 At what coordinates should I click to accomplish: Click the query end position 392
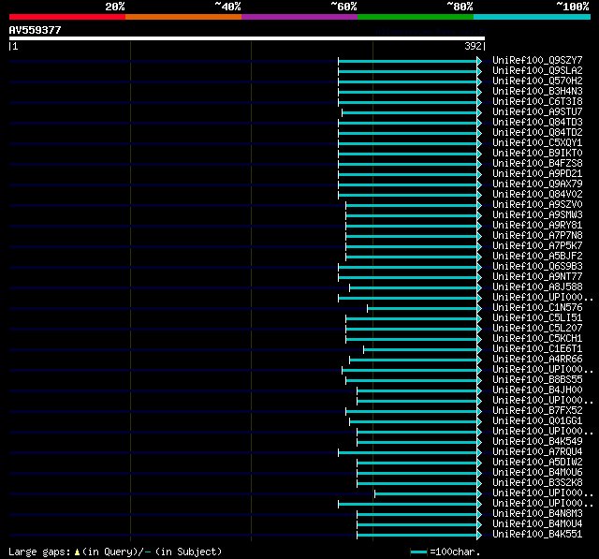(473, 46)
